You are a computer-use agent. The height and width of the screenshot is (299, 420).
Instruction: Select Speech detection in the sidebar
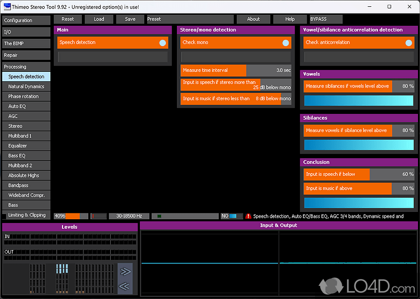pos(26,77)
